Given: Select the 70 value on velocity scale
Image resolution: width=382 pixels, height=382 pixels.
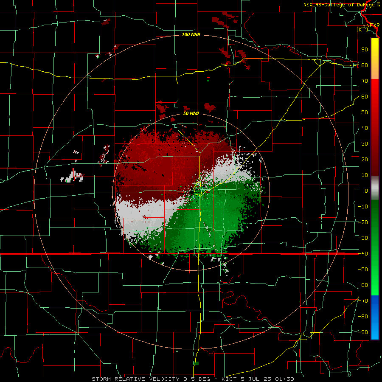Looking at the screenshot, I should (x=365, y=81).
